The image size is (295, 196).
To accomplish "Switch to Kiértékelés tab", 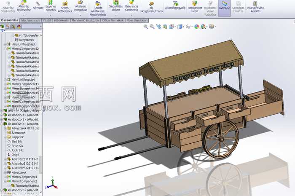I will tap(62, 20).
